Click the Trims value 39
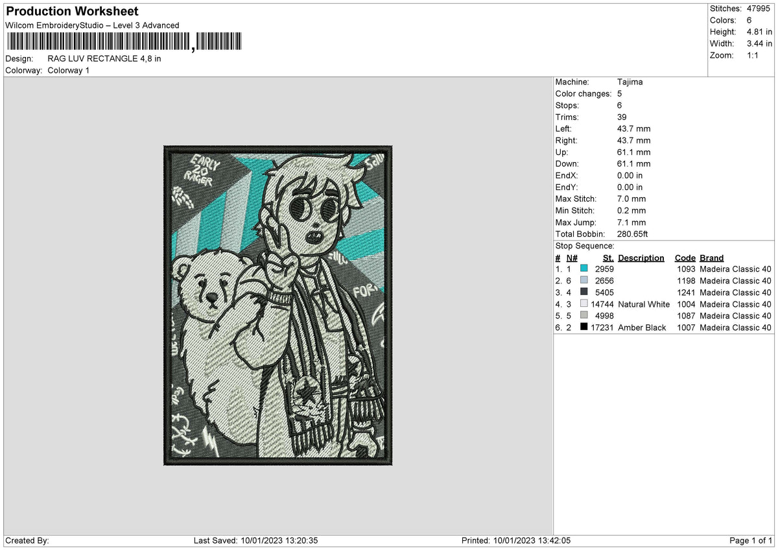This screenshot has width=778, height=550. pos(622,117)
